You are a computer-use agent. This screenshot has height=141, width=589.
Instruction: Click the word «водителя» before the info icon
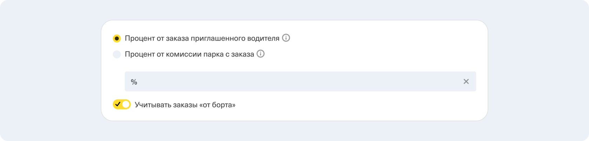265,38
